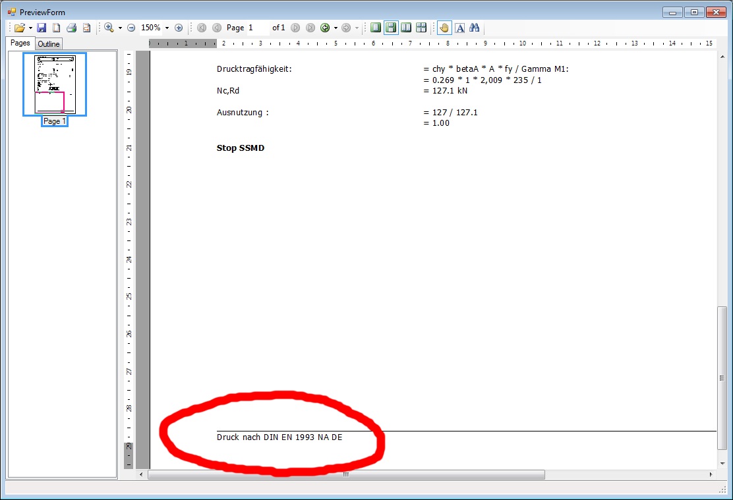Screen dimensions: 733x500
Task: Select the text selection tool
Action: point(459,28)
